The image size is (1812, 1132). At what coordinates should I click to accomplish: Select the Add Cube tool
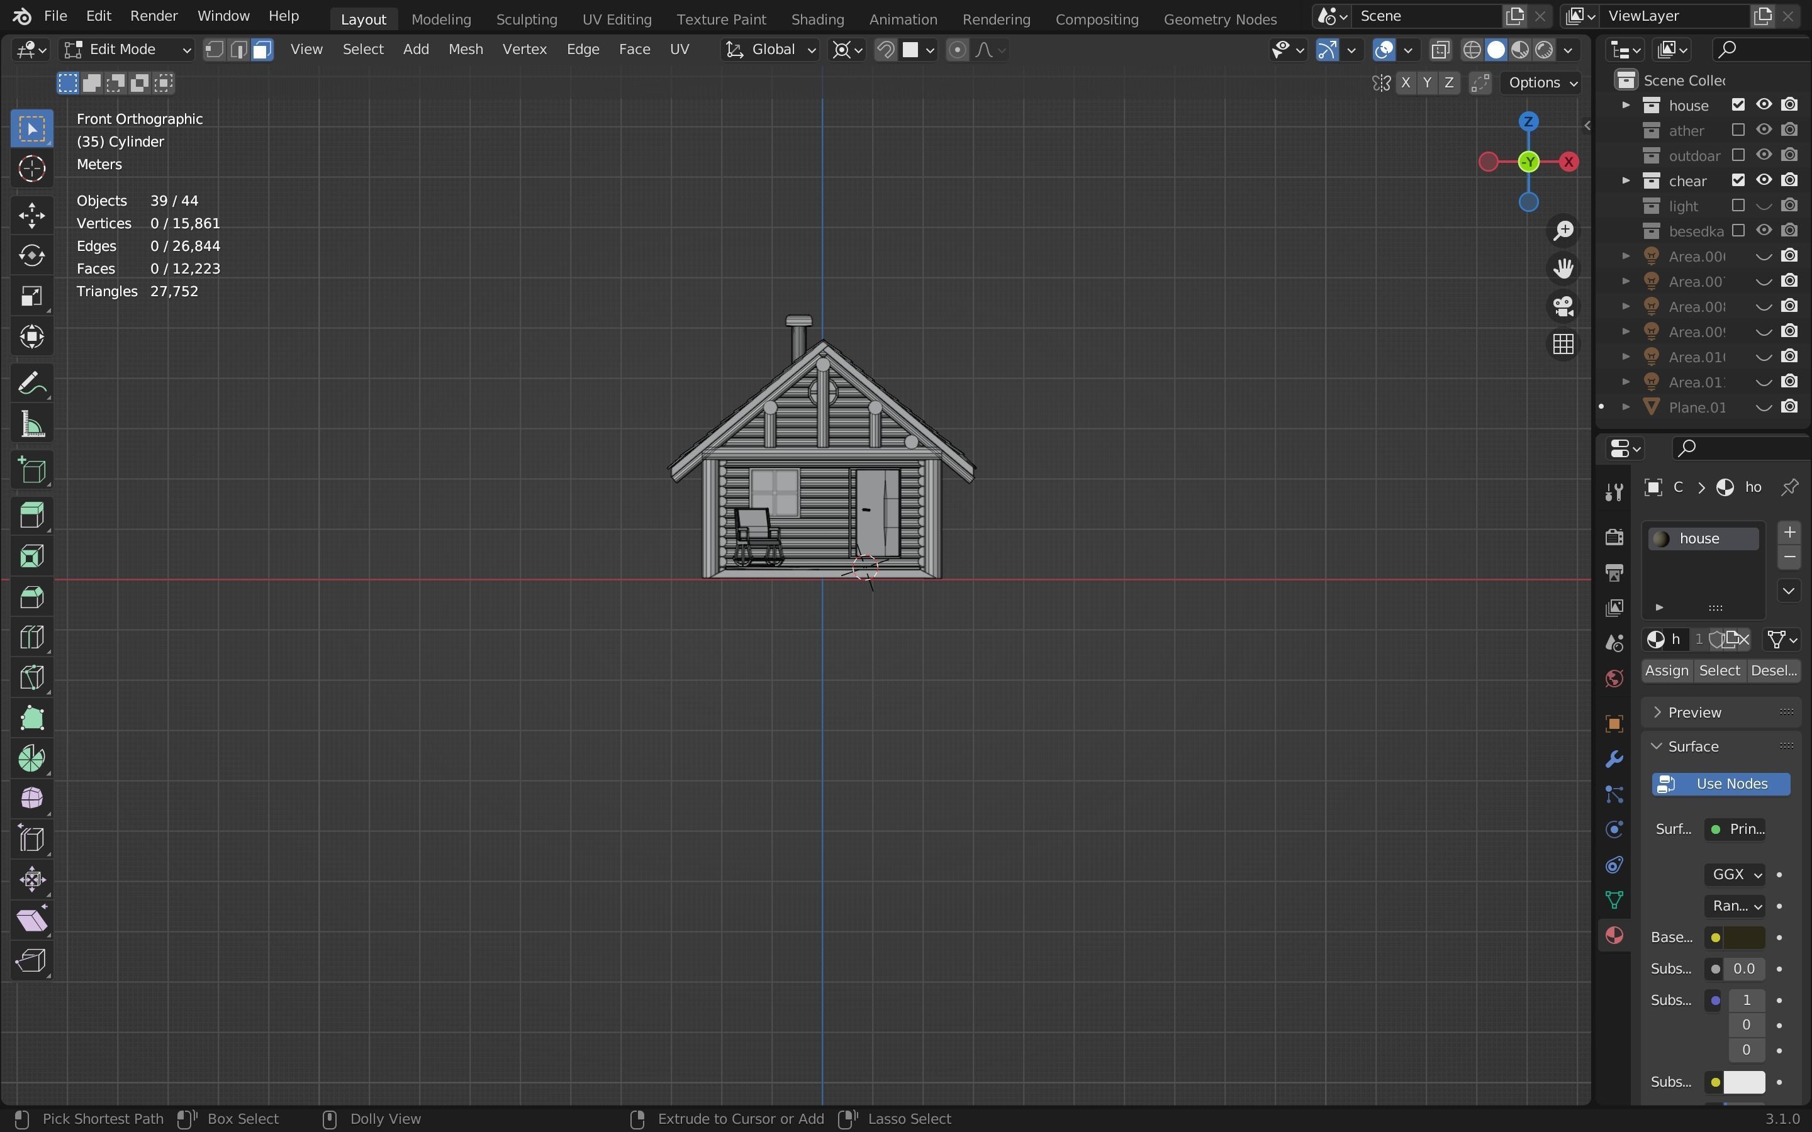coord(31,471)
